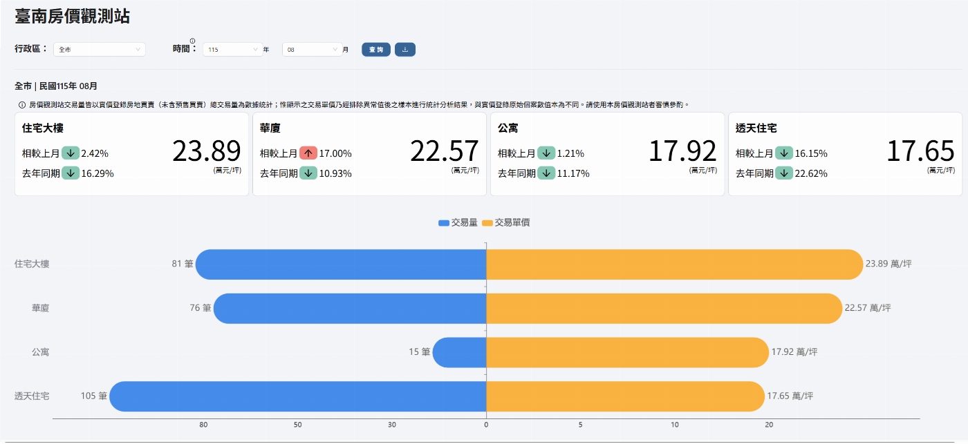968x444 pixels.
Task: Click the 22.62% year-over-year value
Action: pyautogui.click(x=811, y=173)
